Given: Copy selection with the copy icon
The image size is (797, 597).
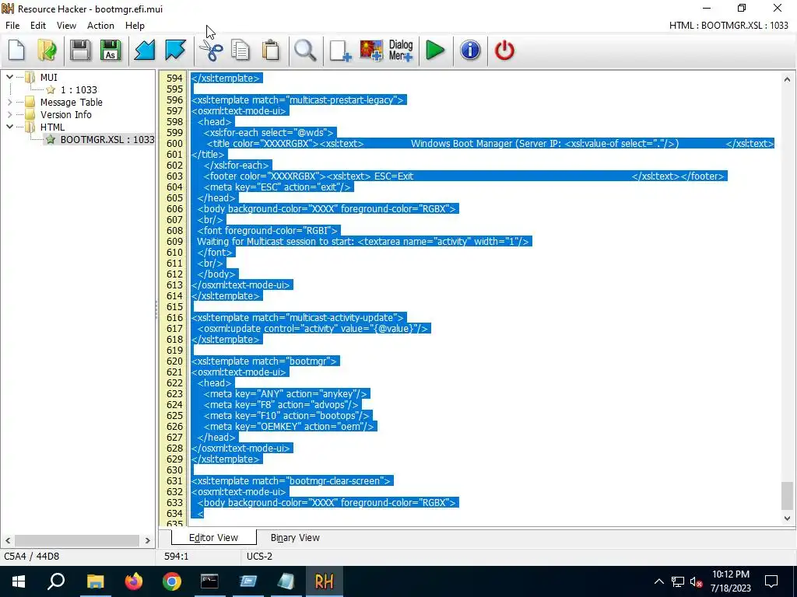Looking at the screenshot, I should (241, 51).
